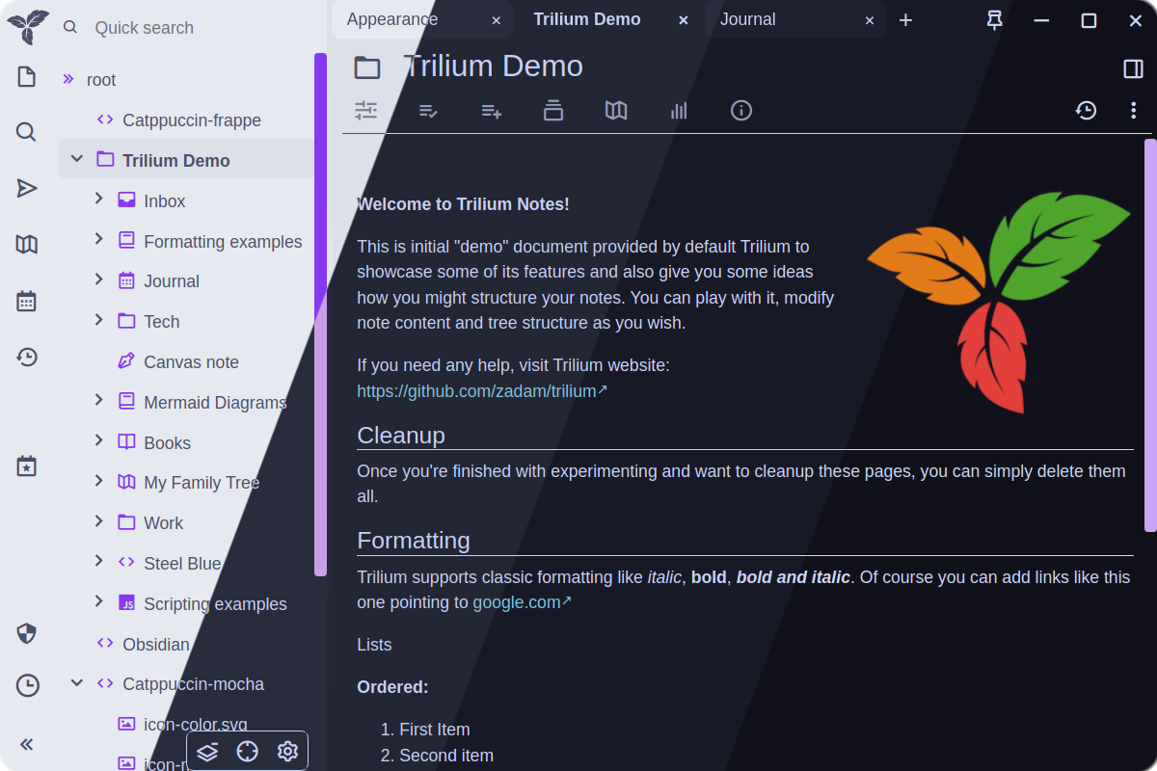
Task: Open a new tab with the plus button
Action: (905, 20)
